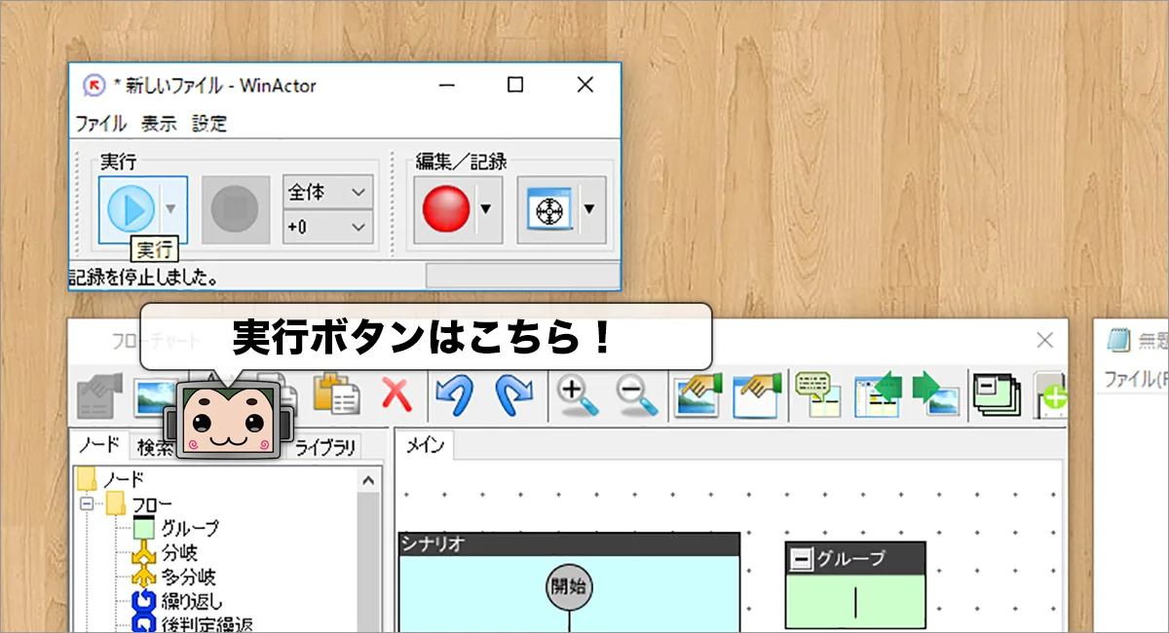Click the green right-arrow image icon
The width and height of the screenshot is (1169, 633).
(935, 393)
